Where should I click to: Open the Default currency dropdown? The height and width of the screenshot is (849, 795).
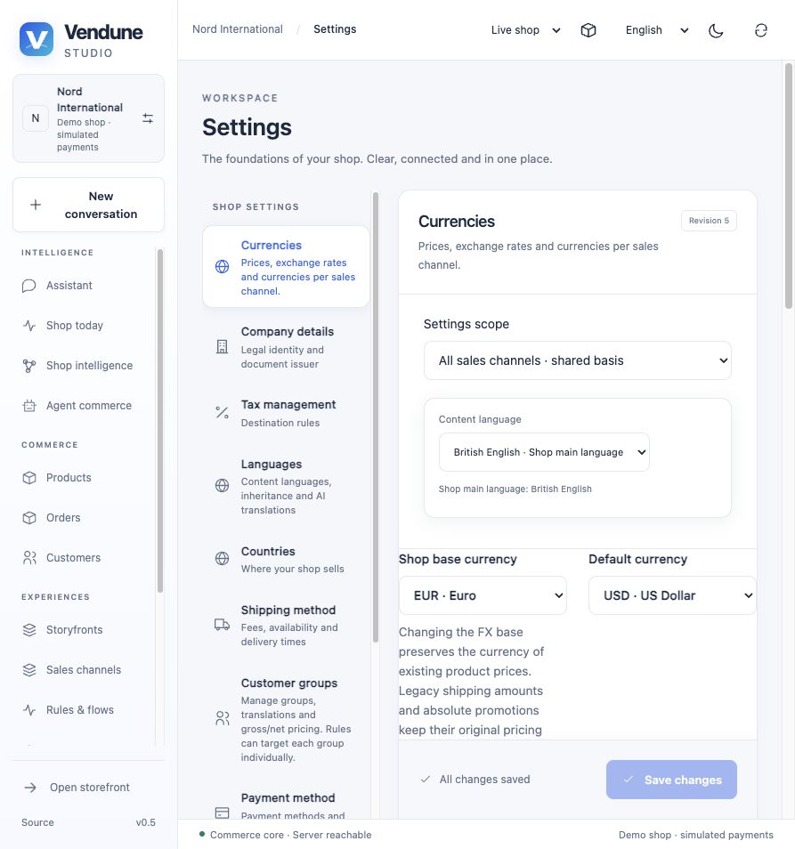pos(672,595)
